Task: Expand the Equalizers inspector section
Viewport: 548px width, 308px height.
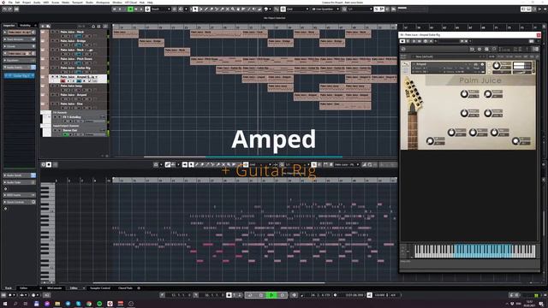Action: pyautogui.click(x=19, y=61)
